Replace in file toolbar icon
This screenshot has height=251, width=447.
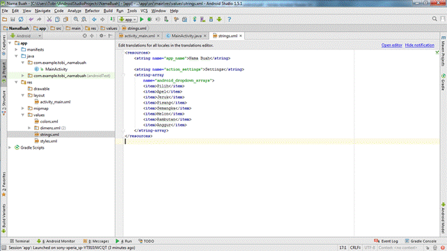click(84, 19)
